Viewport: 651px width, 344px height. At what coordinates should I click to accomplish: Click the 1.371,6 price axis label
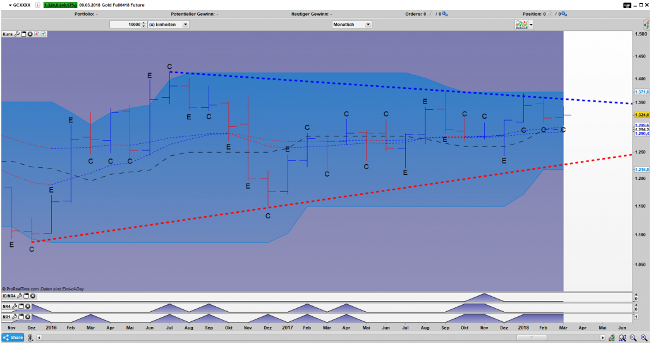[x=642, y=92]
